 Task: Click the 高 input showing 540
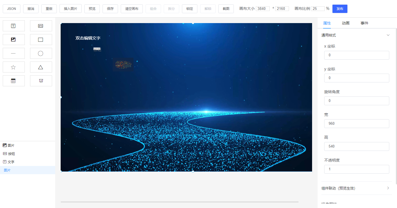(357, 146)
